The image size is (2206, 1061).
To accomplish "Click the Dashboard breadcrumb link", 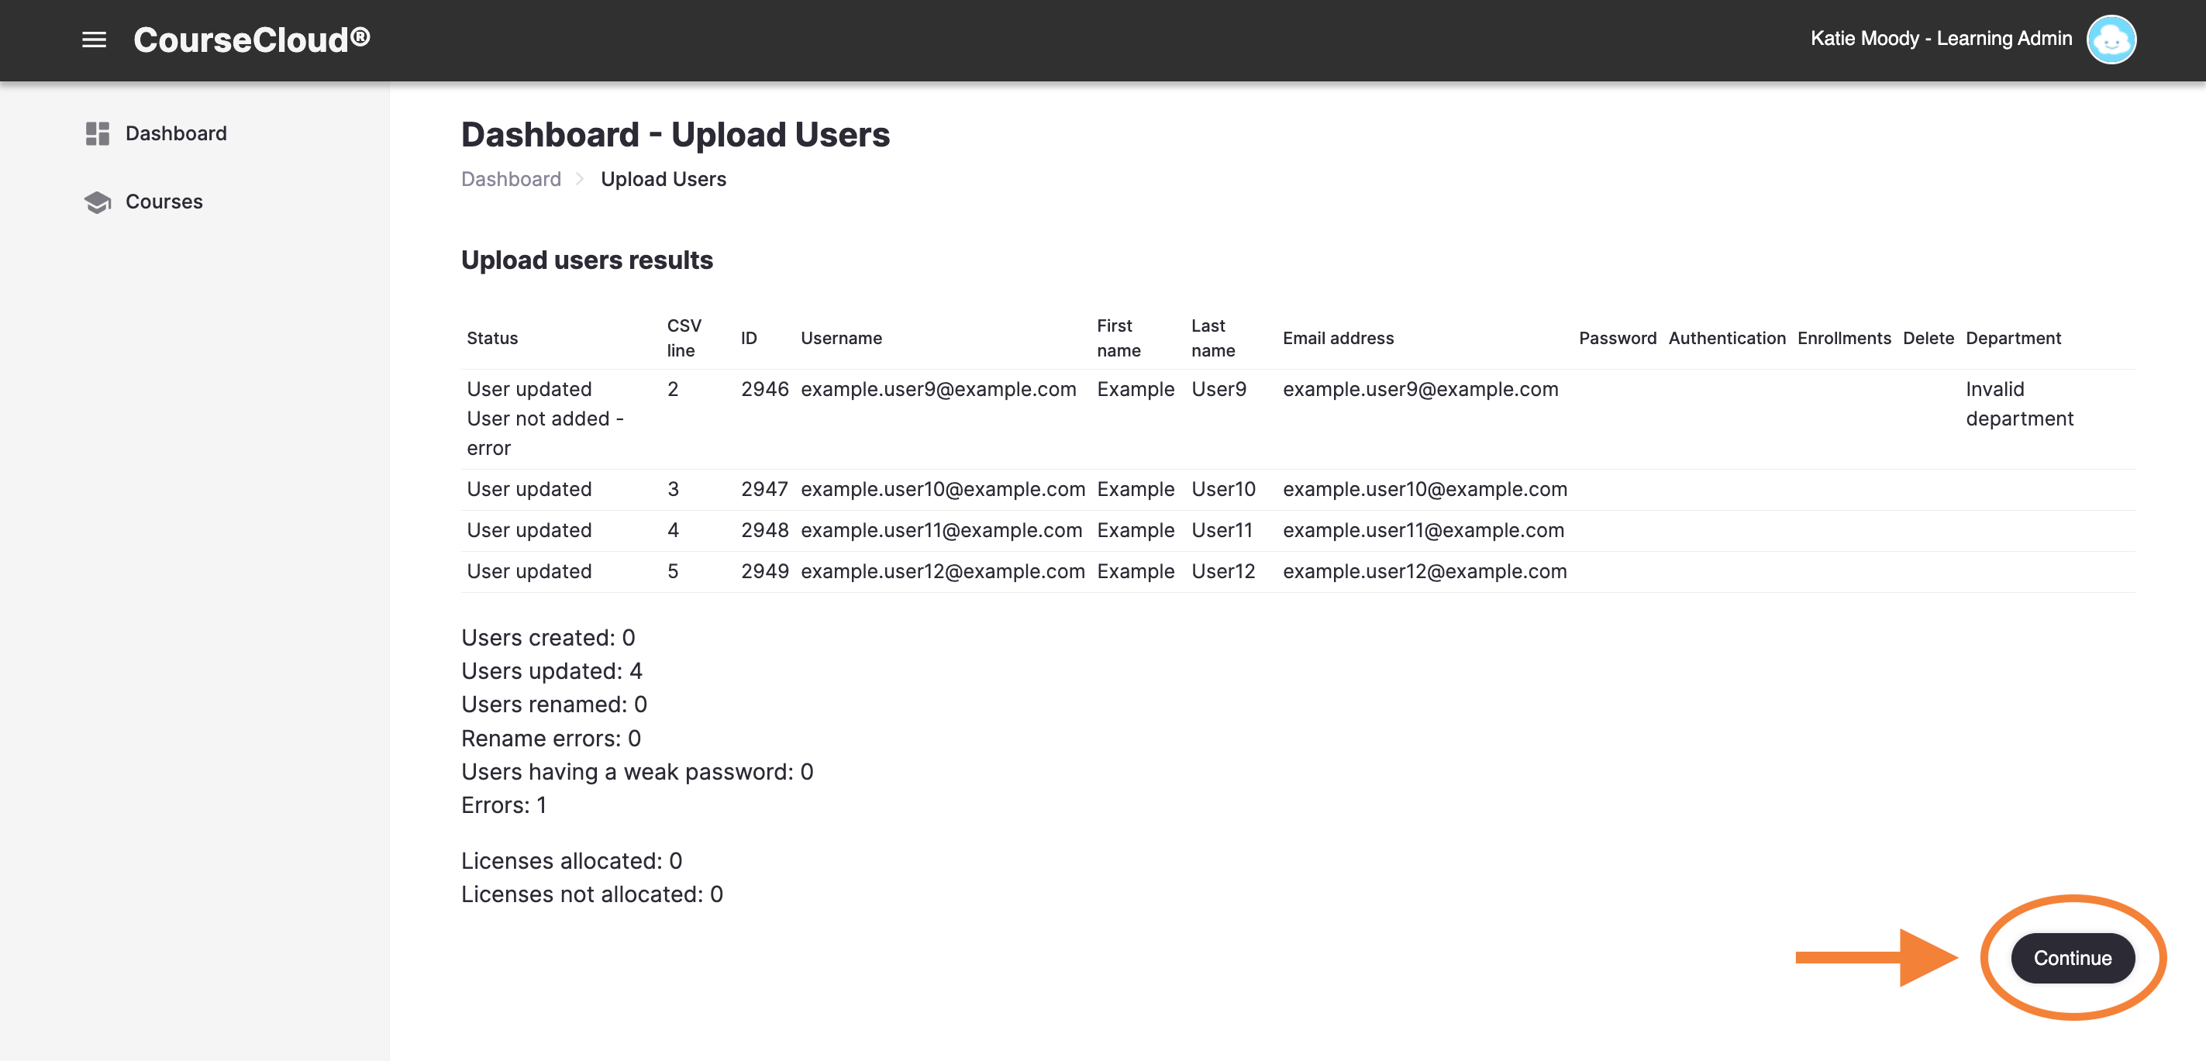I will [x=510, y=179].
